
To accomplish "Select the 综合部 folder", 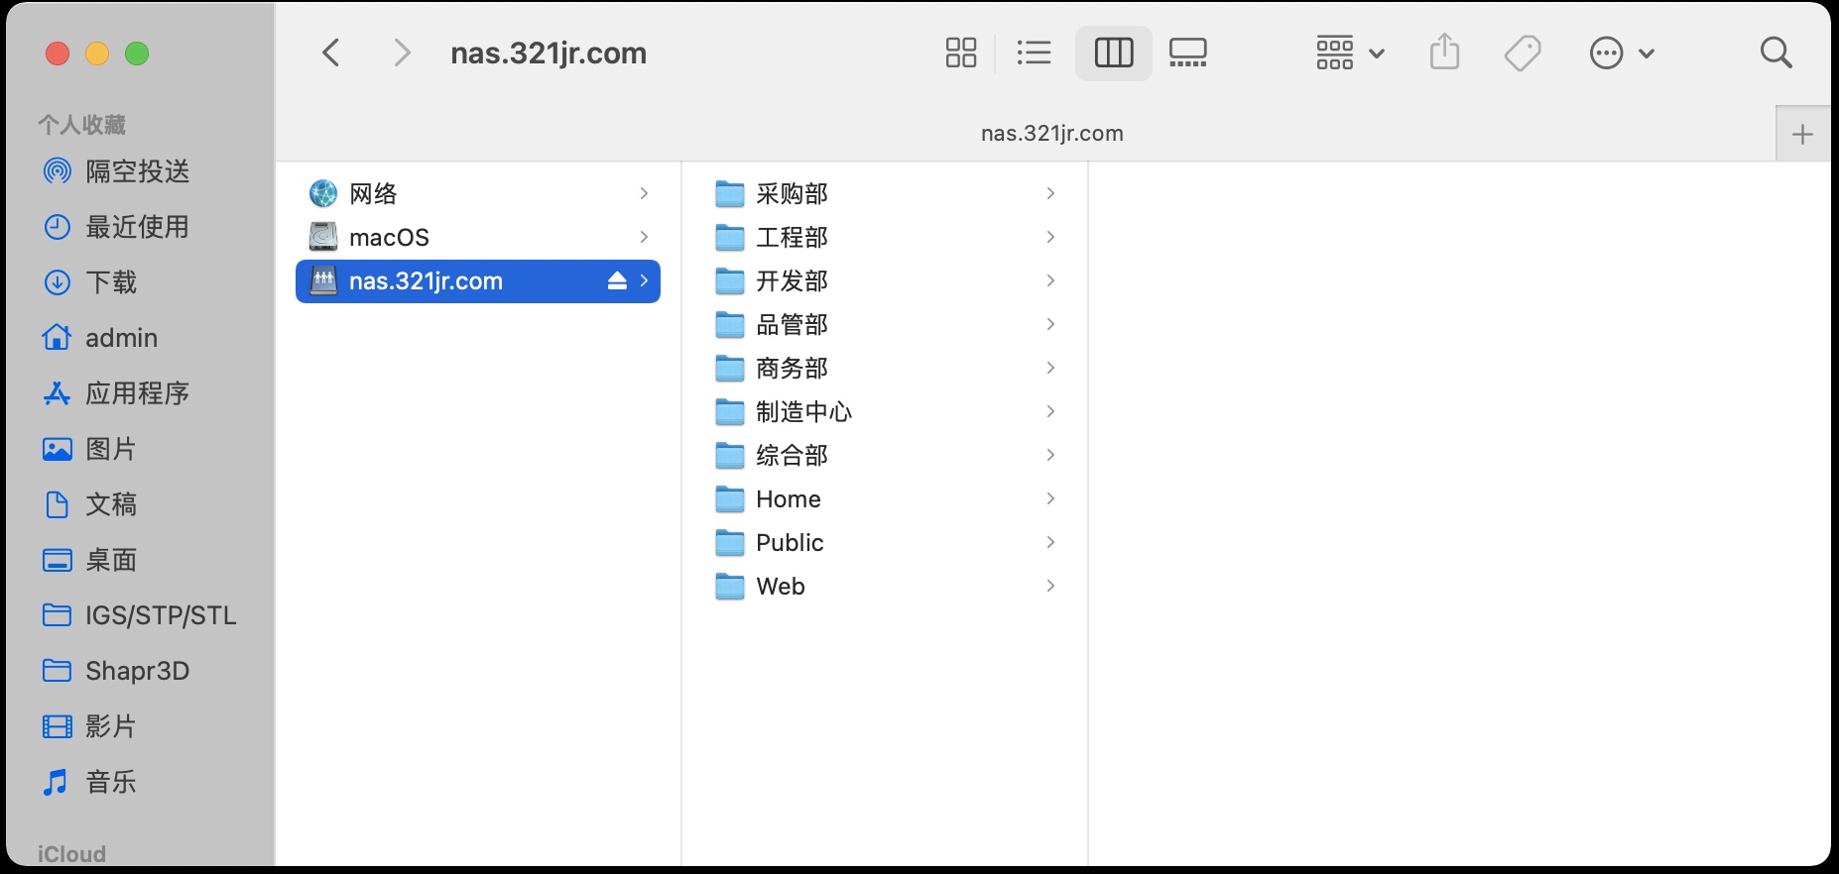I will pos(885,455).
